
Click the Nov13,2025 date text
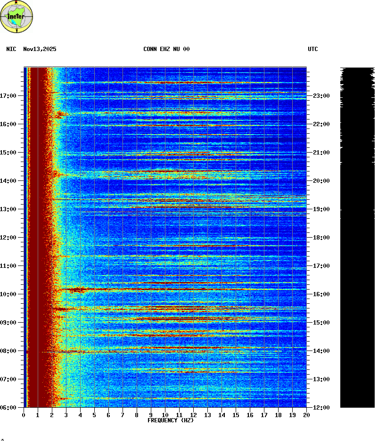tap(40, 49)
